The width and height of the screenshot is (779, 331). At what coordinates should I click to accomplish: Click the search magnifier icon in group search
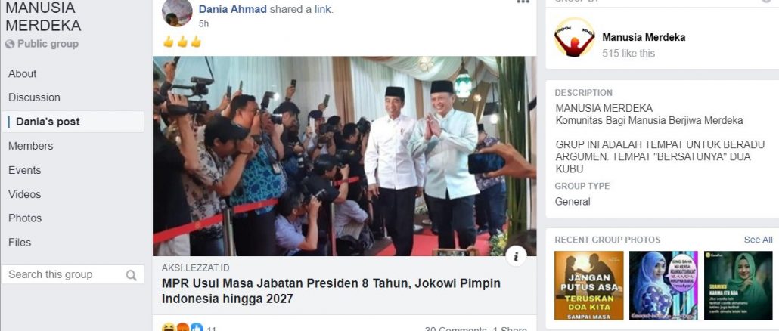(x=131, y=275)
